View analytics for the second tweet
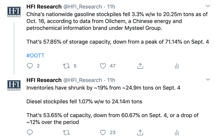 coord(177,133)
